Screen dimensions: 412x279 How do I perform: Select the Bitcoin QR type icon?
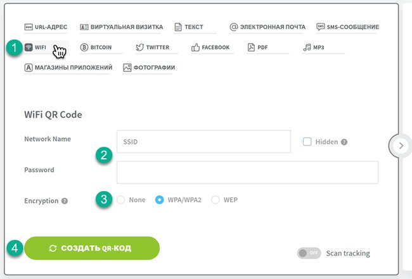(84, 47)
